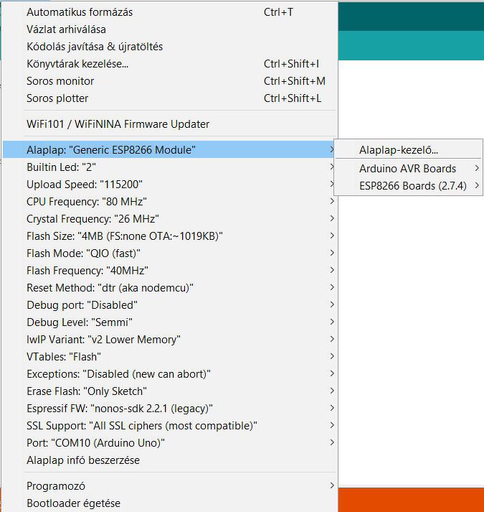Open Automatikus formázás menu entry
The image size is (484, 512).
[80, 12]
